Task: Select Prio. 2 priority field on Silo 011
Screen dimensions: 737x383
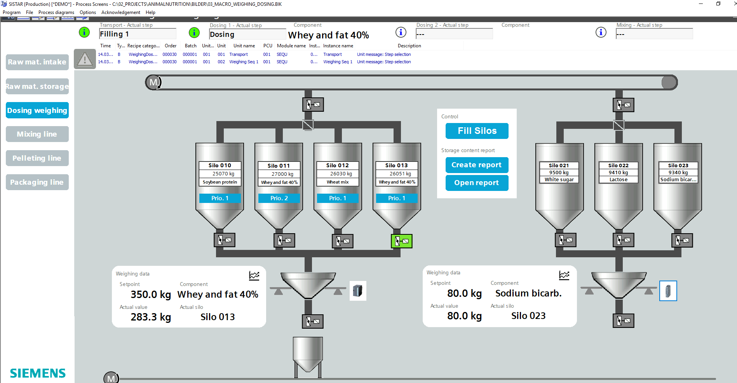Action: tap(279, 198)
